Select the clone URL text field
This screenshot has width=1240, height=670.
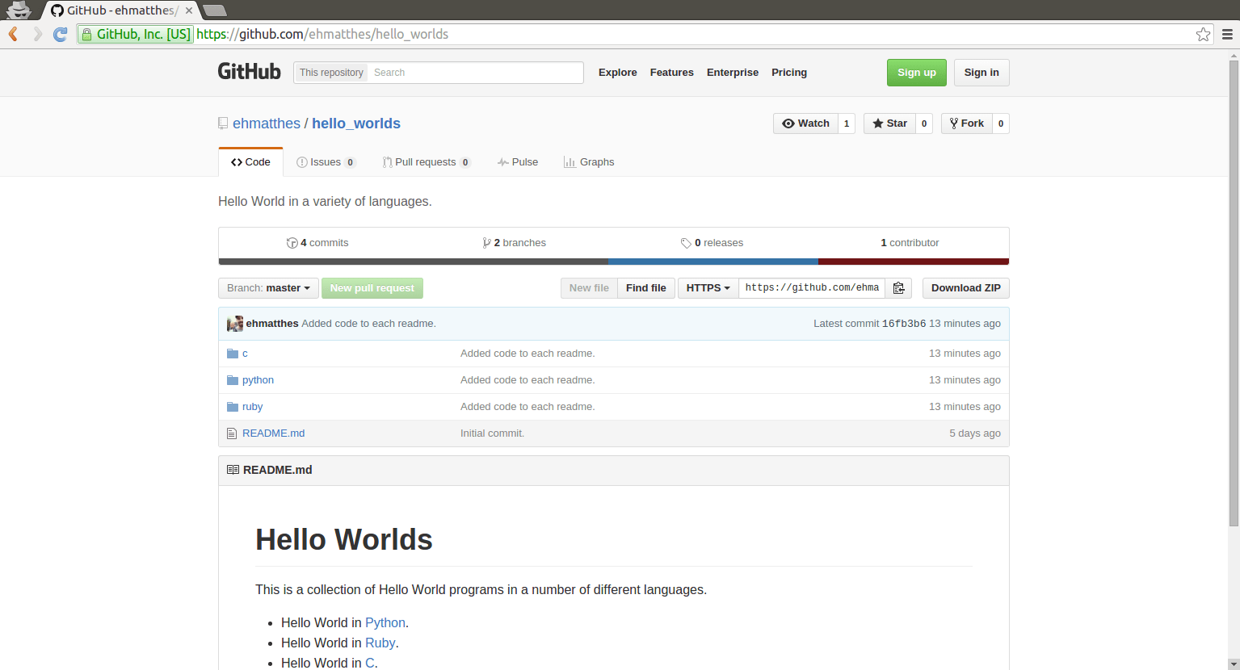click(812, 288)
